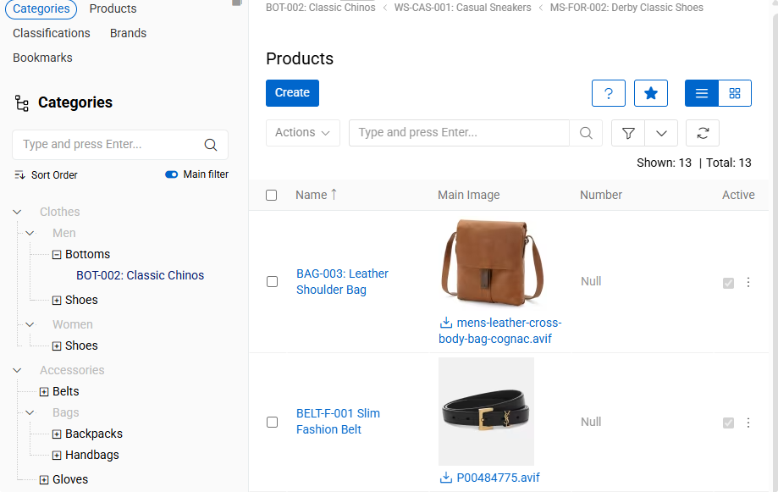This screenshot has width=778, height=492.
Task: Click the refresh products icon
Action: point(702,133)
